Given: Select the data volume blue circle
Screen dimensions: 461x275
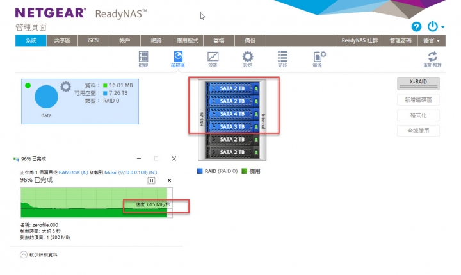Looking at the screenshot, I should click(46, 97).
